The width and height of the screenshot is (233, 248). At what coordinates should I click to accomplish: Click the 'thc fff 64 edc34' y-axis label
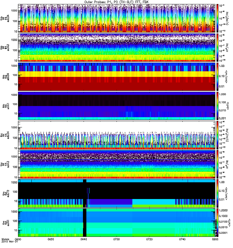pyautogui.click(x=5, y=135)
